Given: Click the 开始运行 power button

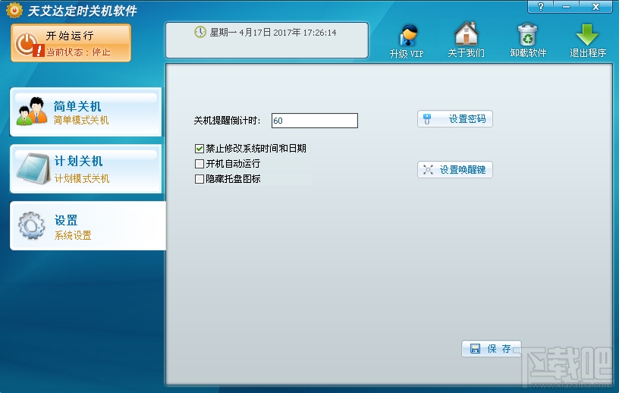Looking at the screenshot, I should [71, 42].
